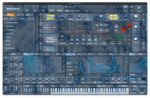Viewport: 150px width, 98px height.
Task: Click the filter type curve icon in EQ
Action: coord(108,48)
